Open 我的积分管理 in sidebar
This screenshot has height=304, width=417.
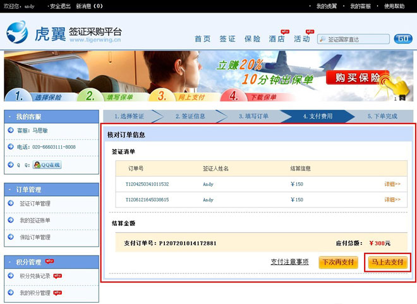click(35, 293)
